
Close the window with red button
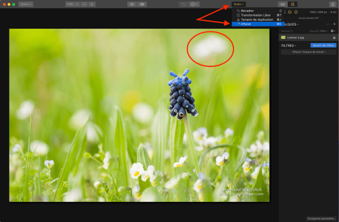click(4, 4)
